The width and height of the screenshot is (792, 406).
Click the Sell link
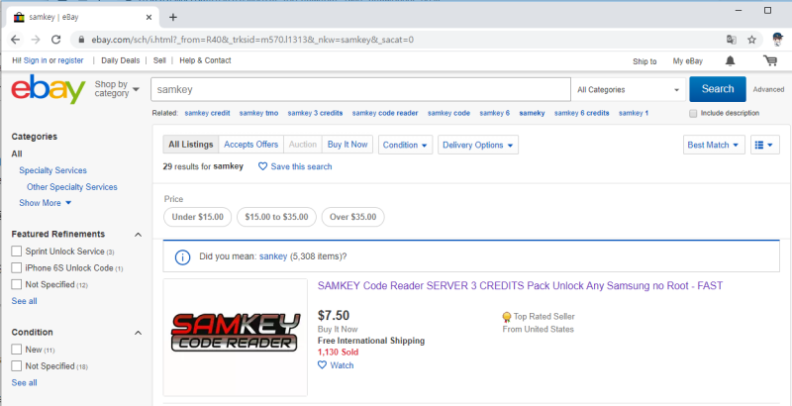tap(159, 60)
